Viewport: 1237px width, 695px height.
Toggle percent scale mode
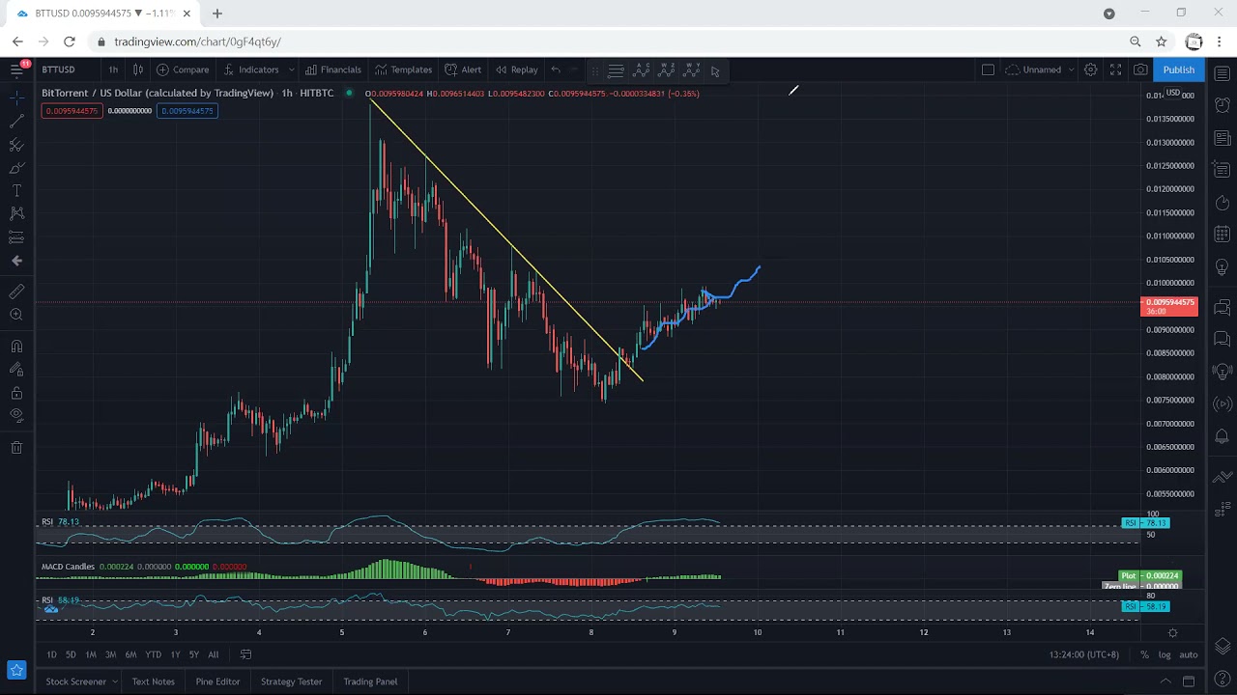1144,654
